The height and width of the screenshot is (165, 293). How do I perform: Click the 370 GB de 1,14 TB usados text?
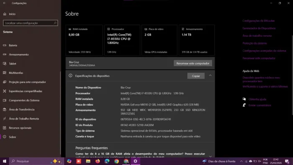tap(195, 52)
